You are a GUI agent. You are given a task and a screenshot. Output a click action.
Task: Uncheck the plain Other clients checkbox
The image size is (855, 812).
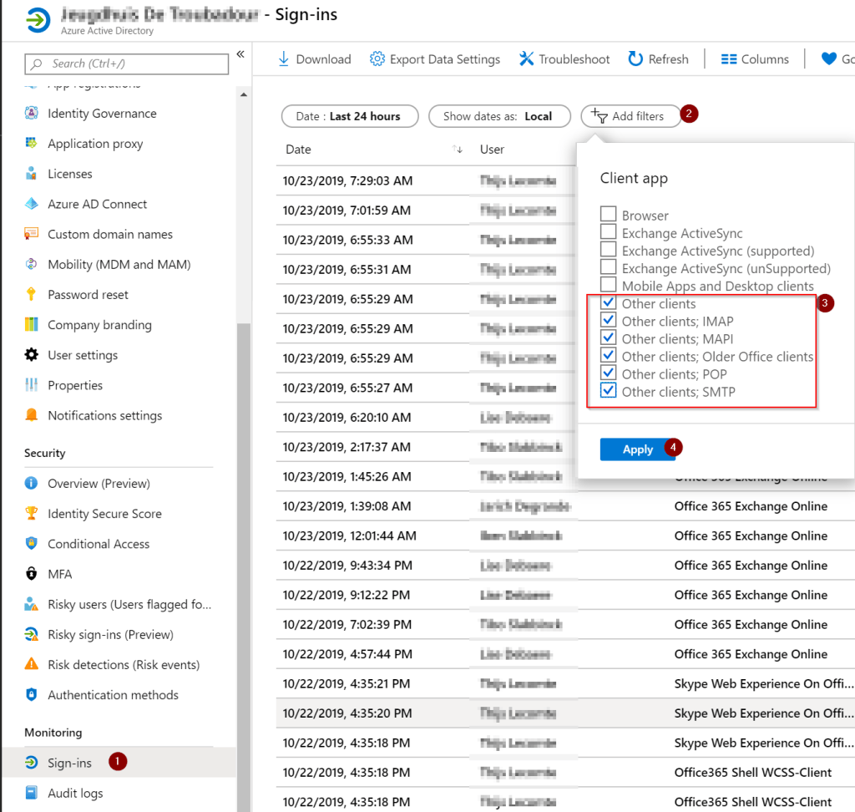tap(608, 302)
